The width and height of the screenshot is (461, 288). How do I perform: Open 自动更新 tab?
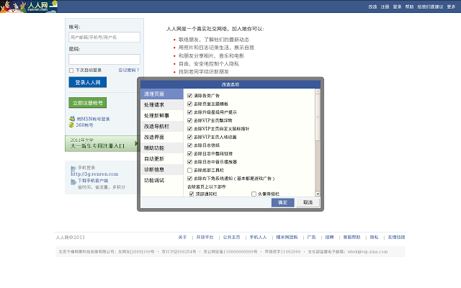(161, 158)
